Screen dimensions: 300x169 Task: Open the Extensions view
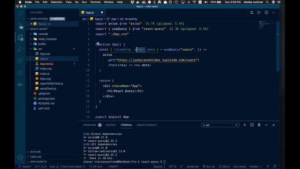[20, 61]
